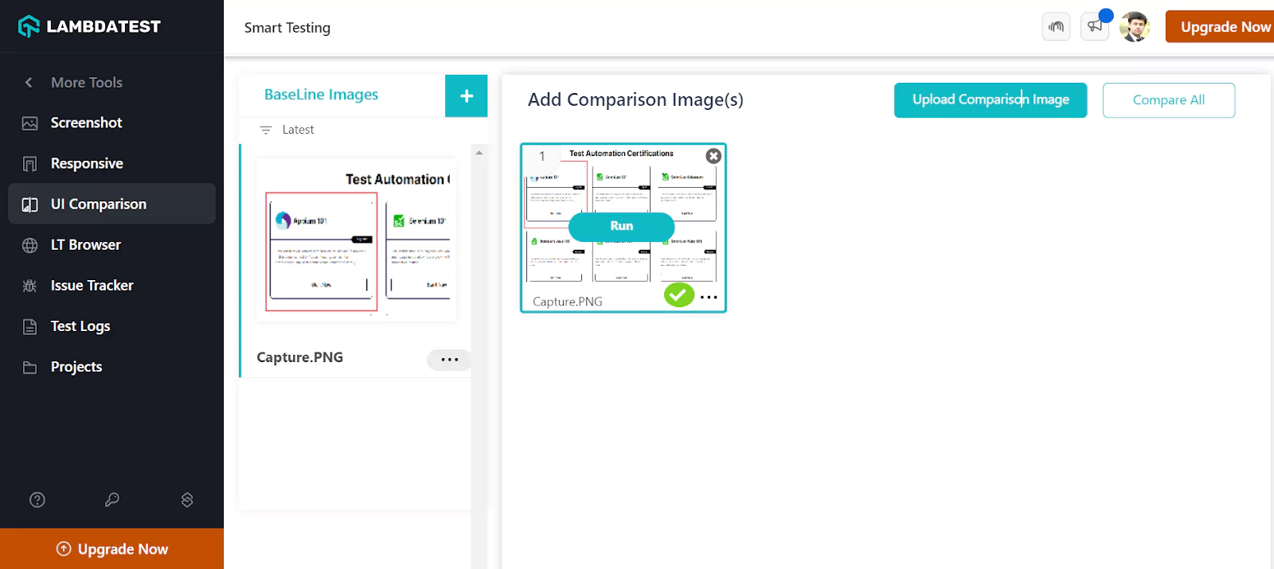Click the baseline list scrollbar up arrow
Image resolution: width=1274 pixels, height=569 pixels.
(479, 152)
